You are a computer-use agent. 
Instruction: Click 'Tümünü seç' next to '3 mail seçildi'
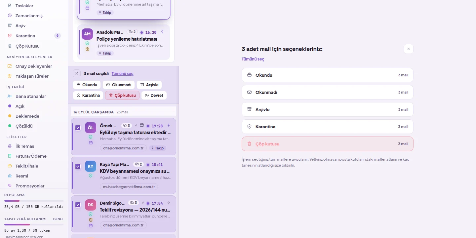coord(122,74)
